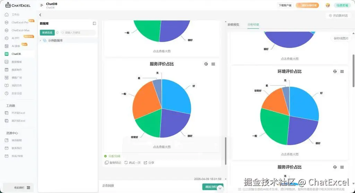Refresh database connections list
The width and height of the screenshot is (355, 193).
(x=57, y=33)
